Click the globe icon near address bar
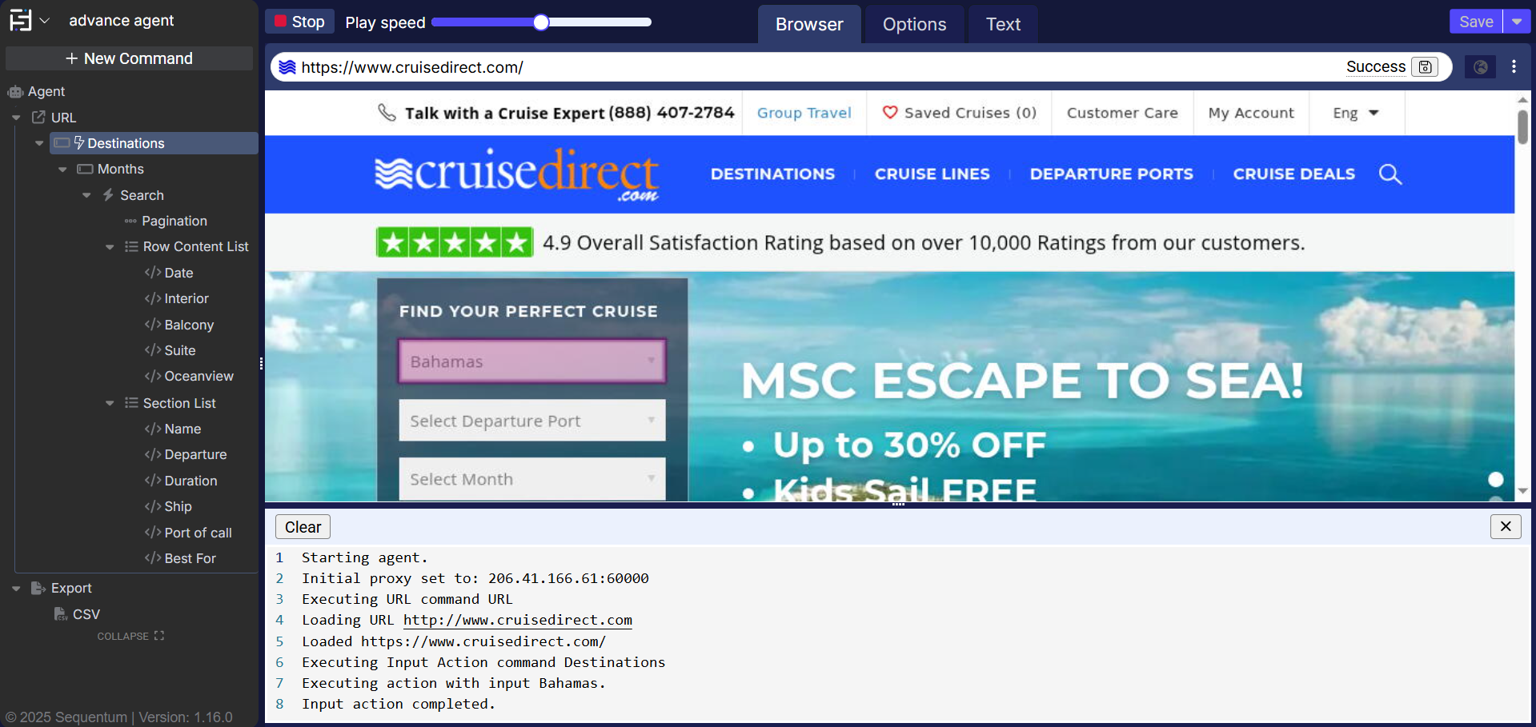 tap(1480, 67)
